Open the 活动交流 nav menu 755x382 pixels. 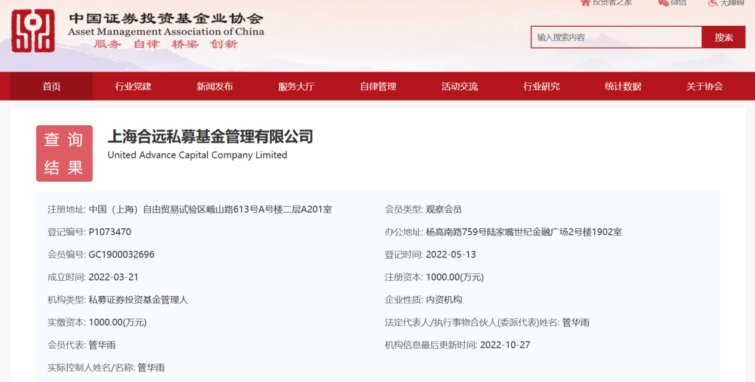459,86
